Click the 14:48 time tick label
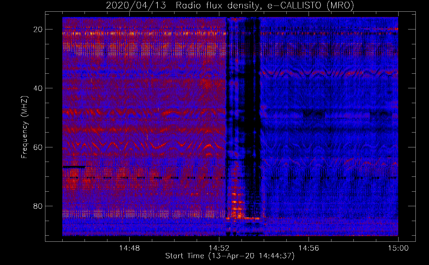 click(129, 248)
